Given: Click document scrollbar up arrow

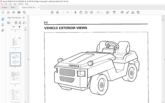Looking at the screenshot, I should pos(163,17).
